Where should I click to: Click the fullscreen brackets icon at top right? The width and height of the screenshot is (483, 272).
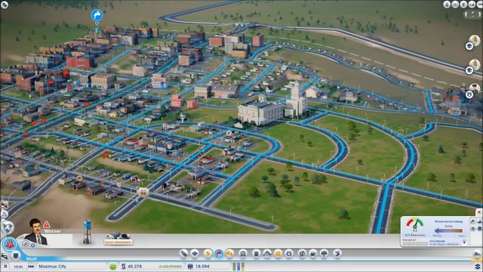(472, 14)
